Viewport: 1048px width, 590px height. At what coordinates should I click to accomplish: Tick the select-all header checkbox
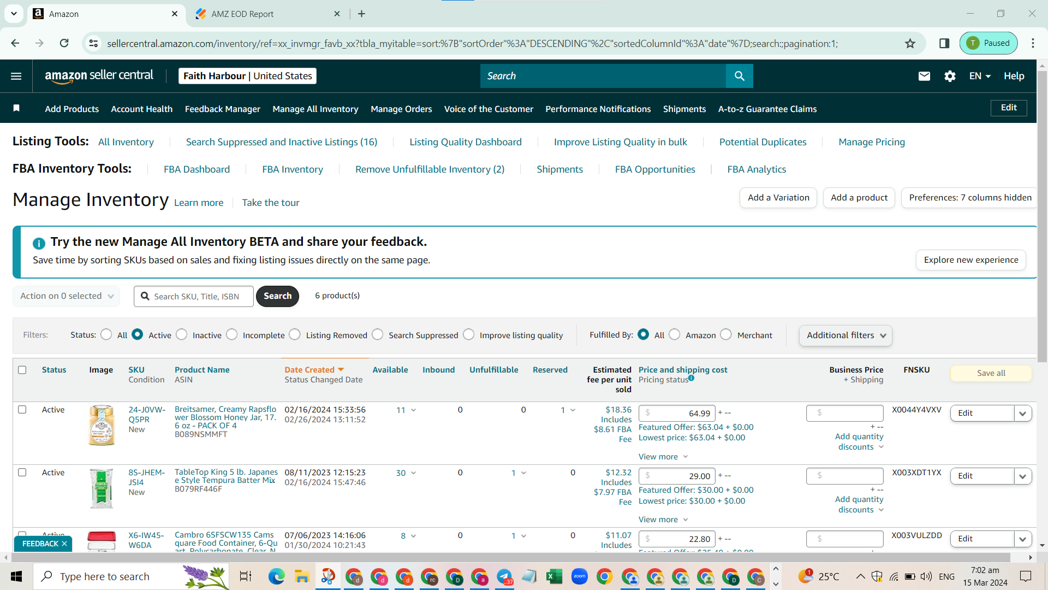[x=22, y=370]
